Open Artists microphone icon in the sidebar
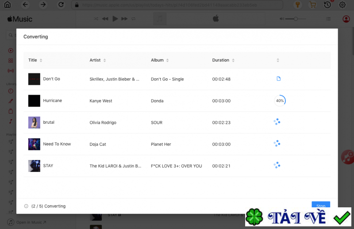 coord(11,101)
